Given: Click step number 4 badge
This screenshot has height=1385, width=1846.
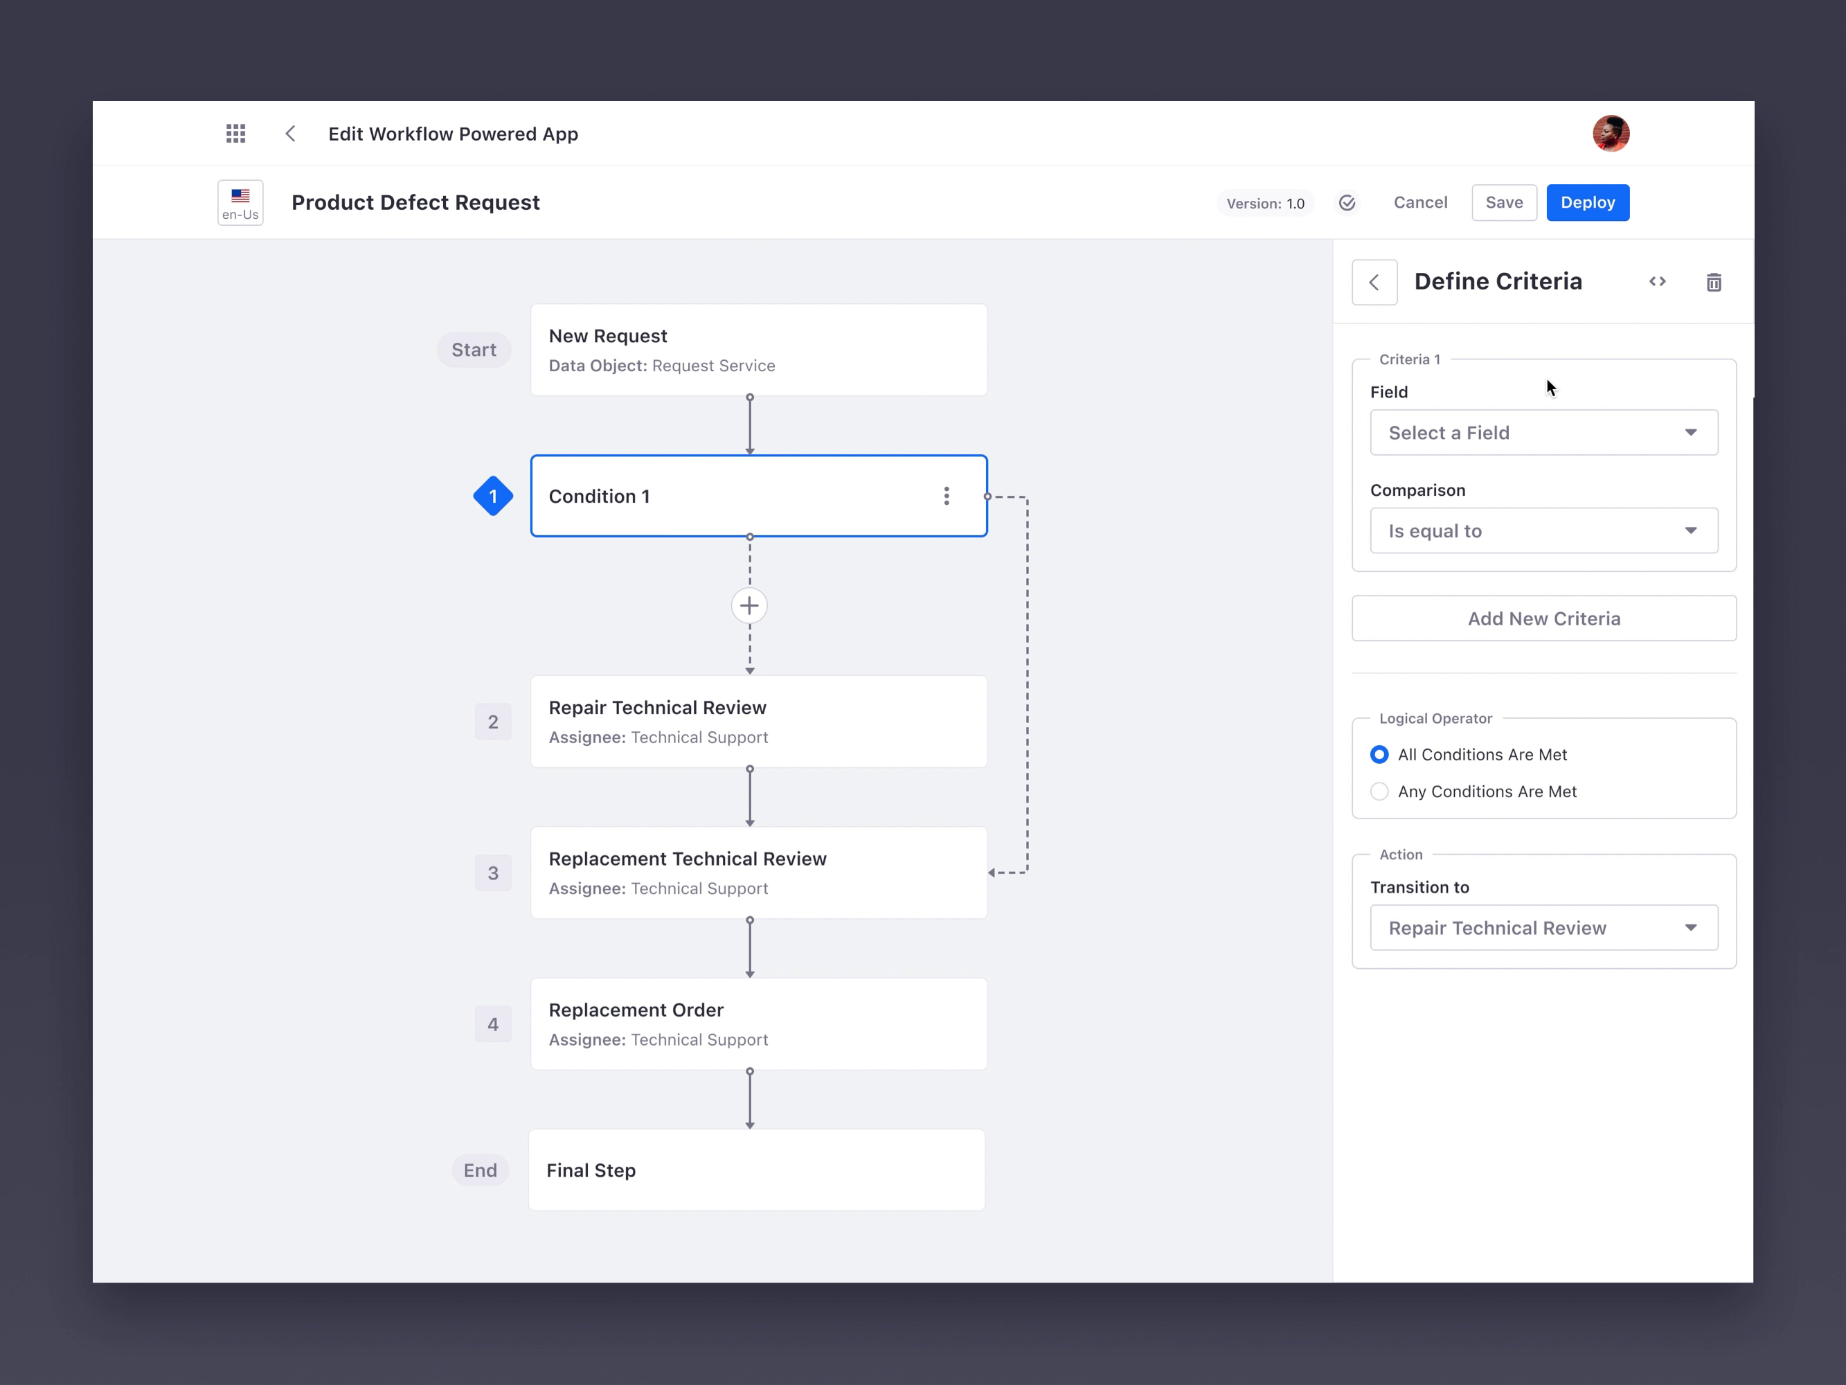Looking at the screenshot, I should click(493, 1024).
